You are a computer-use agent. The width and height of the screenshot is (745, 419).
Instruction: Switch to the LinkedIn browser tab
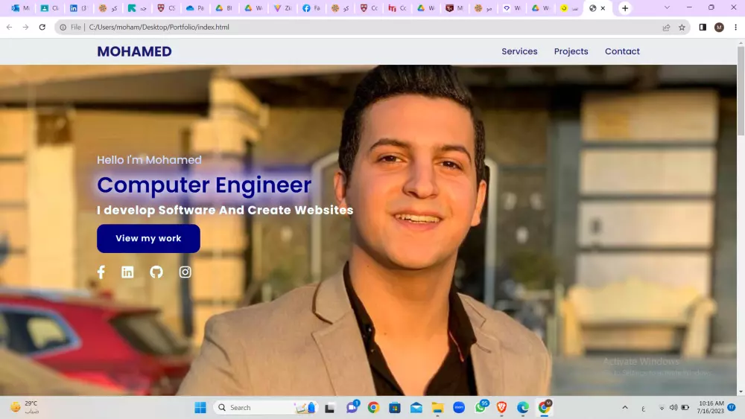pyautogui.click(x=79, y=8)
